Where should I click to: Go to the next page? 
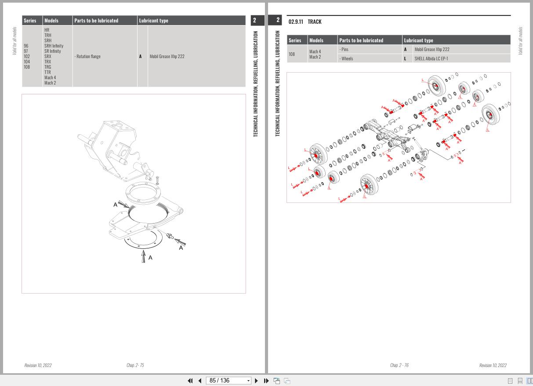pyautogui.click(x=257, y=381)
